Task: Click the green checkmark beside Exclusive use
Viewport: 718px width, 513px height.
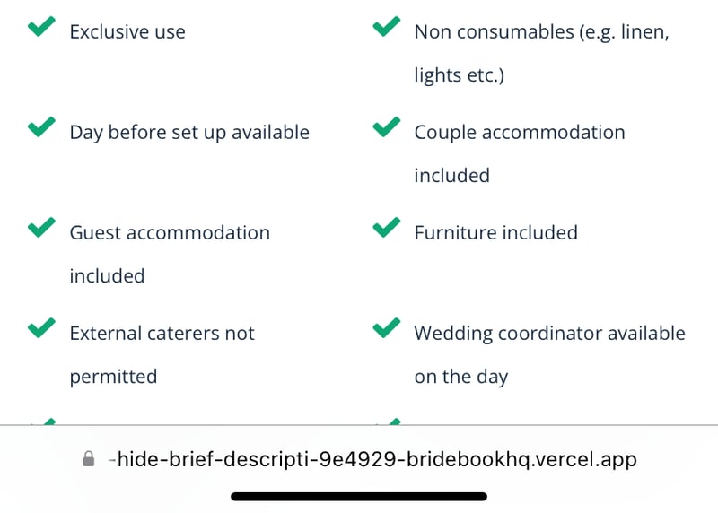Action: [41, 28]
